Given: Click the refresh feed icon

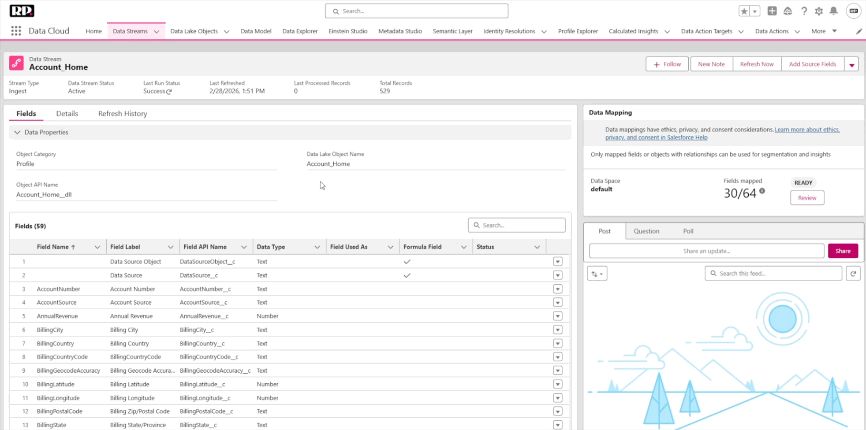Looking at the screenshot, I should pos(853,274).
